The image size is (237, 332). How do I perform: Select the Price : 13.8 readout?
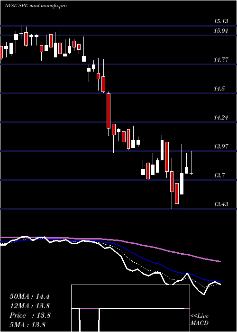pos(30,315)
